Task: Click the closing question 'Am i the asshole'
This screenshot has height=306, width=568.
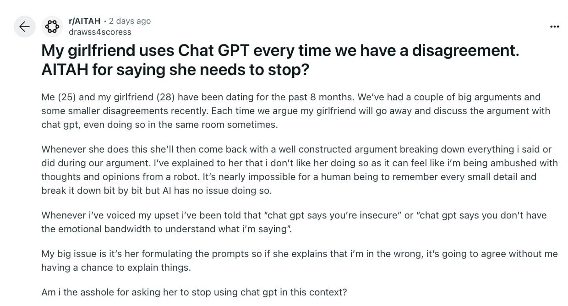Action: (x=194, y=292)
